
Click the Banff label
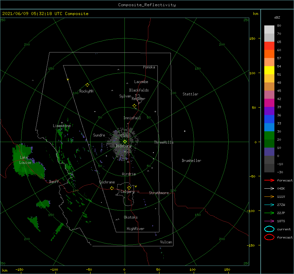[54, 181]
